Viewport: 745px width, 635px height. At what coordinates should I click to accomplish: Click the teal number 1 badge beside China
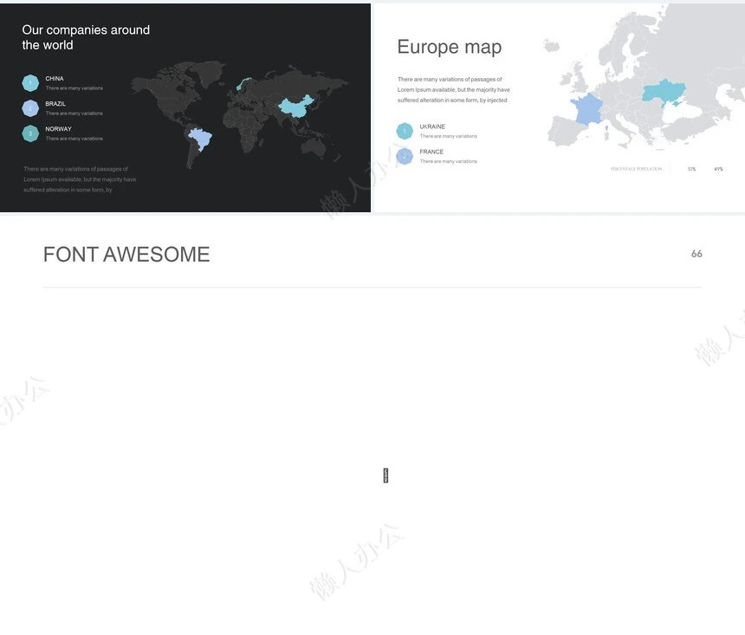[x=30, y=83]
